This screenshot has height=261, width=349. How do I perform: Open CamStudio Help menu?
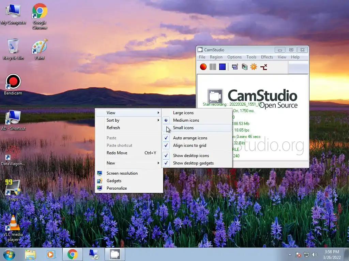pyautogui.click(x=295, y=57)
